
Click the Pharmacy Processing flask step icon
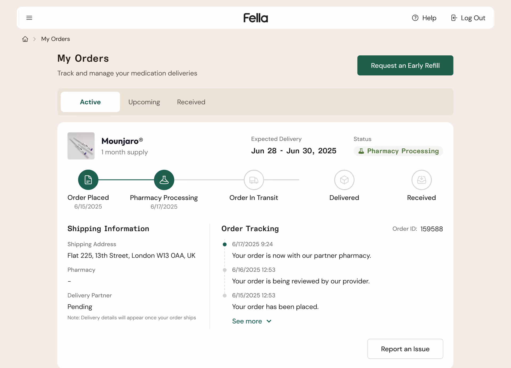click(164, 180)
